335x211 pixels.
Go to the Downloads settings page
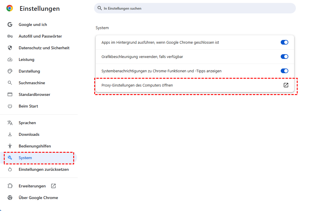[x=29, y=135]
